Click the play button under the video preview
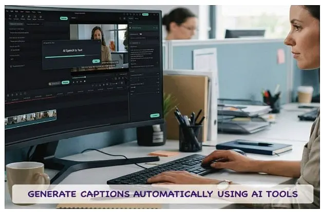The width and height of the screenshot is (321, 212). point(78,81)
